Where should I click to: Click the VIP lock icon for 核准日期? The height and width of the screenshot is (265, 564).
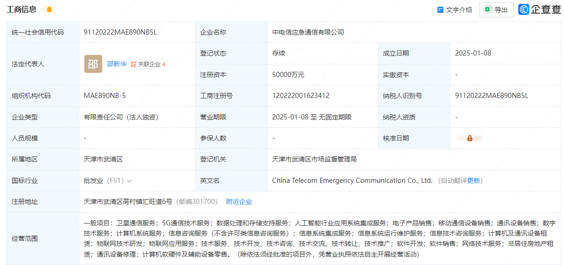(470, 138)
